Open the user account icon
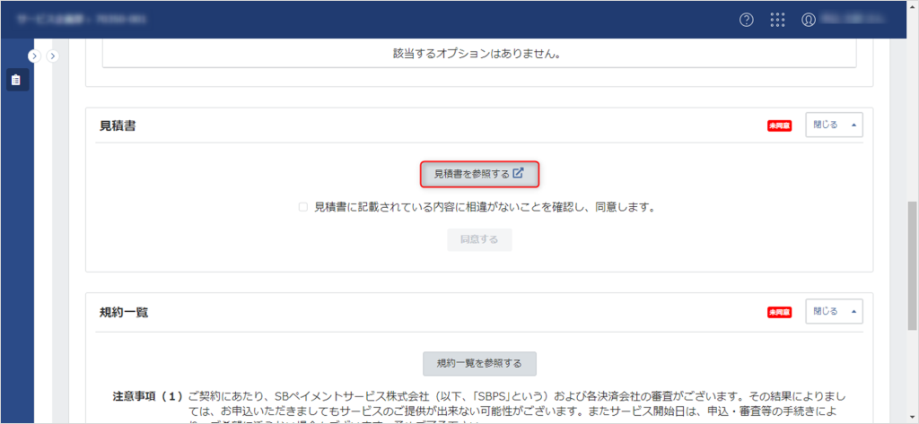919x424 pixels. pos(809,20)
